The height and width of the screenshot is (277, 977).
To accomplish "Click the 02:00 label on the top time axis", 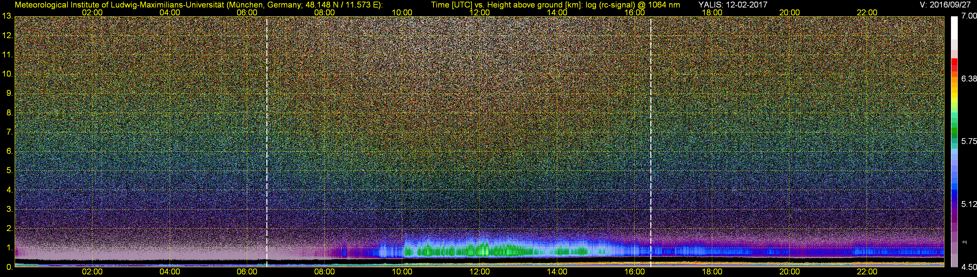I will tap(92, 12).
